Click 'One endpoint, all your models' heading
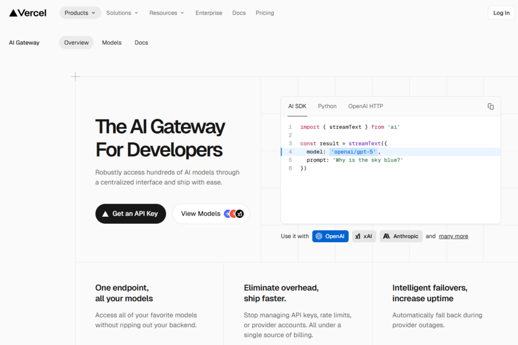This screenshot has height=345, width=518. click(124, 293)
